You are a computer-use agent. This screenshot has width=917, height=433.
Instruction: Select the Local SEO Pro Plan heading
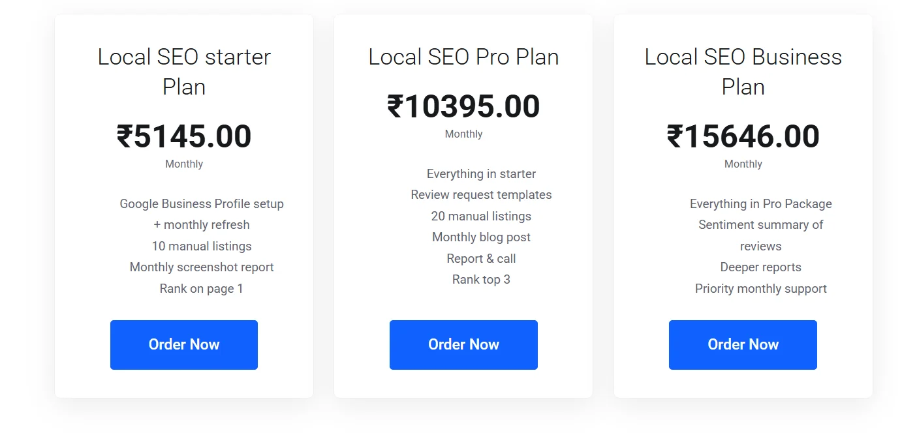tap(463, 57)
